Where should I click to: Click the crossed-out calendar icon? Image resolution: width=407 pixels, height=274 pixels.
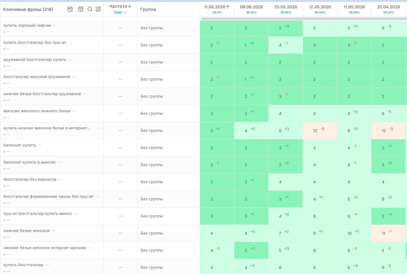(70, 9)
